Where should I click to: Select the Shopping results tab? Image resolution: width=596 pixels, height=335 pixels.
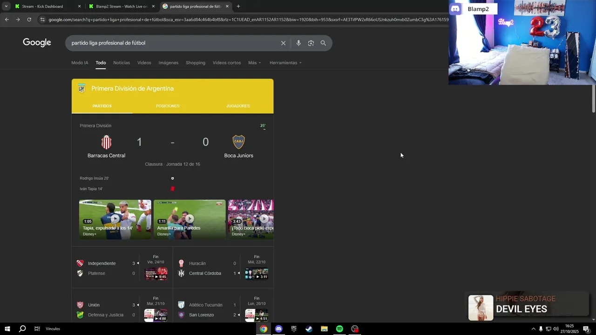(x=196, y=63)
